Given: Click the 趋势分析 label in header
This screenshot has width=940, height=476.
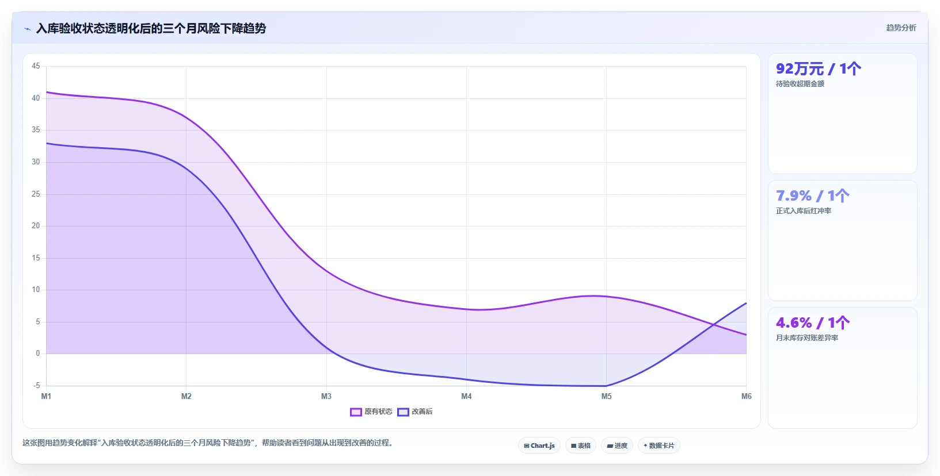Looking at the screenshot, I should (x=901, y=28).
